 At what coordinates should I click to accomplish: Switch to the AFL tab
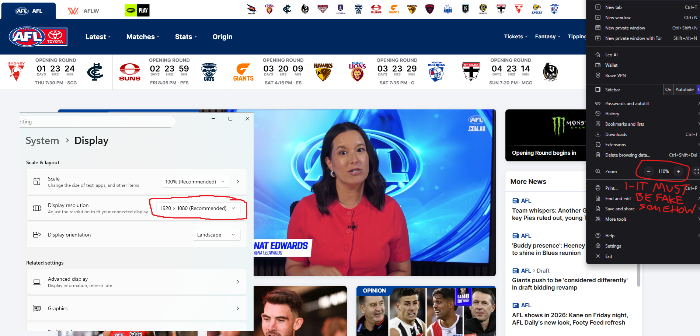point(29,11)
